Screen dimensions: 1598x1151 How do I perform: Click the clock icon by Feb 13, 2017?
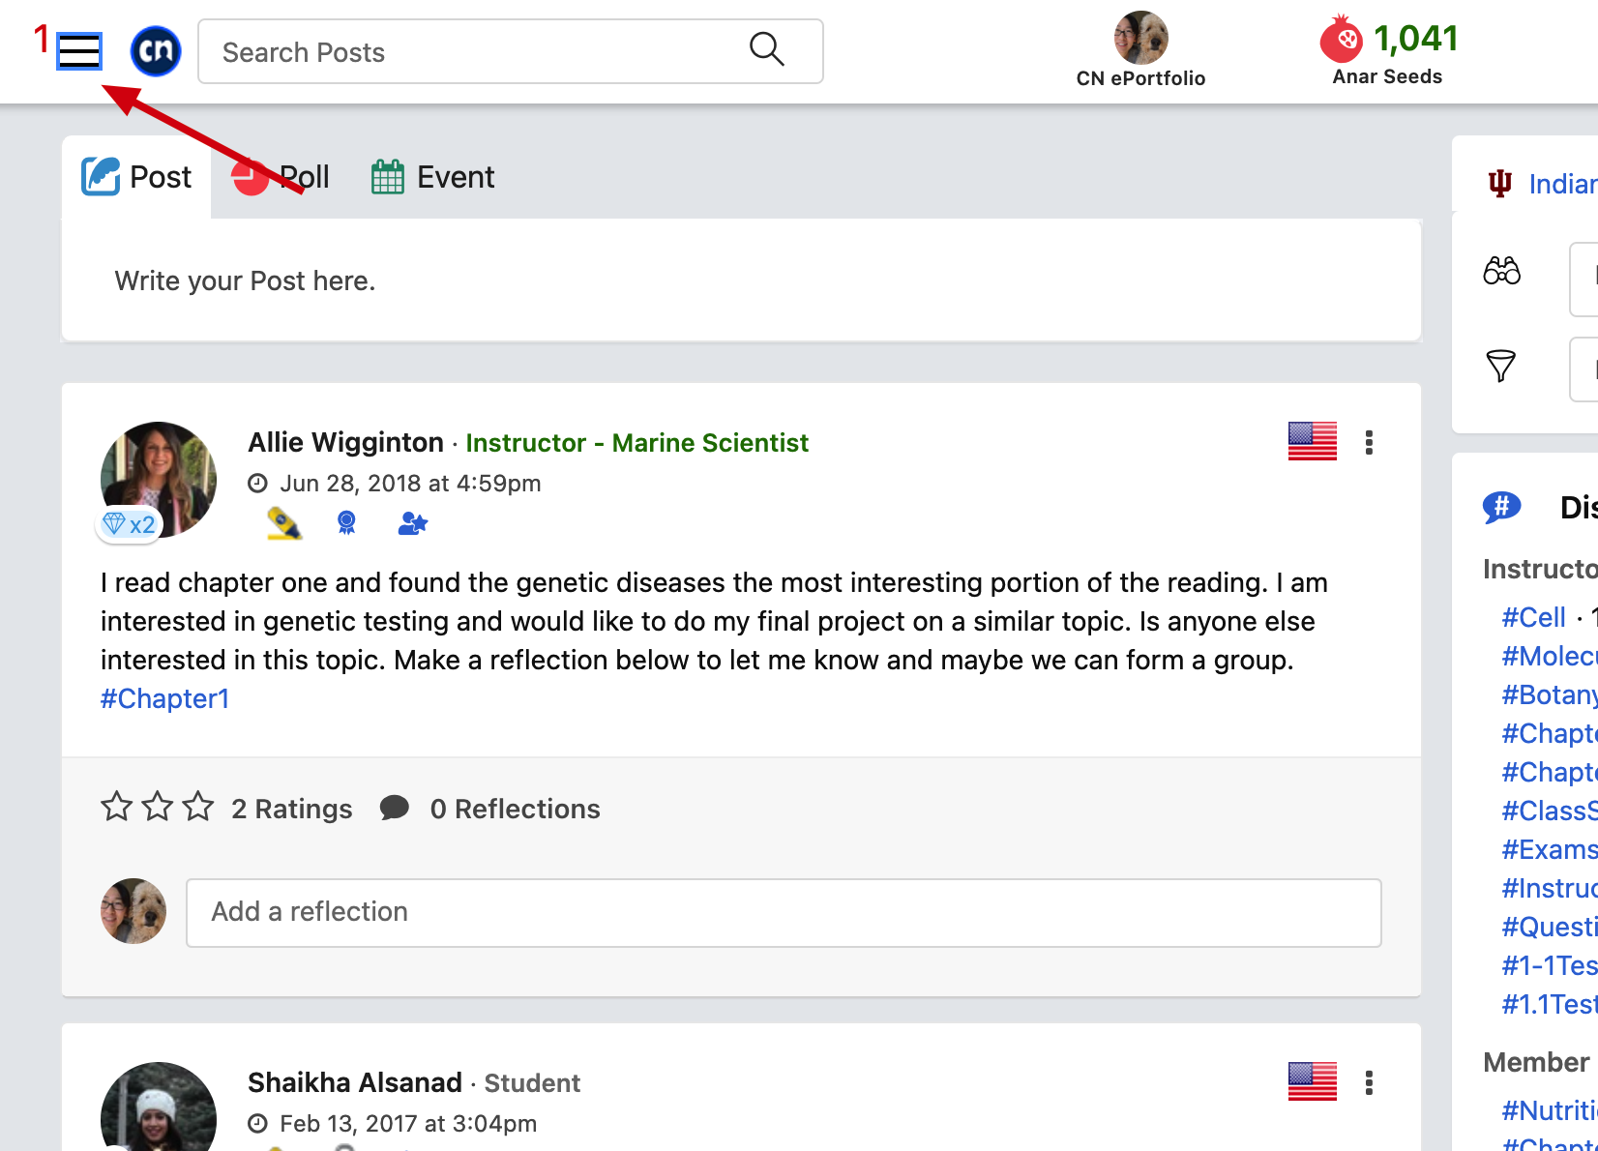tap(257, 1123)
